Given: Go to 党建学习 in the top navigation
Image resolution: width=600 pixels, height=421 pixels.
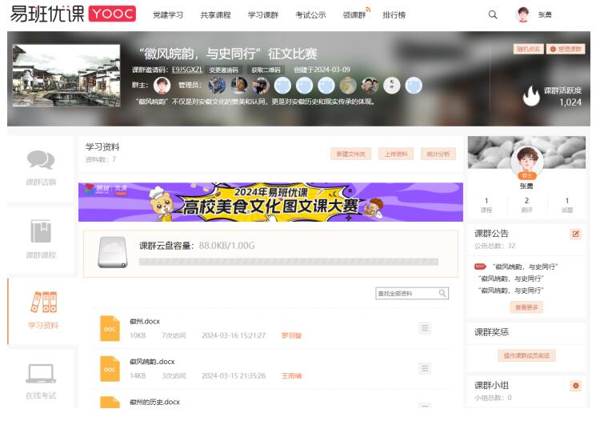Looking at the screenshot, I should [x=168, y=15].
